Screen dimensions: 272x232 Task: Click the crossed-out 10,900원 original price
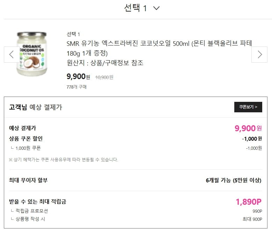pos(104,77)
